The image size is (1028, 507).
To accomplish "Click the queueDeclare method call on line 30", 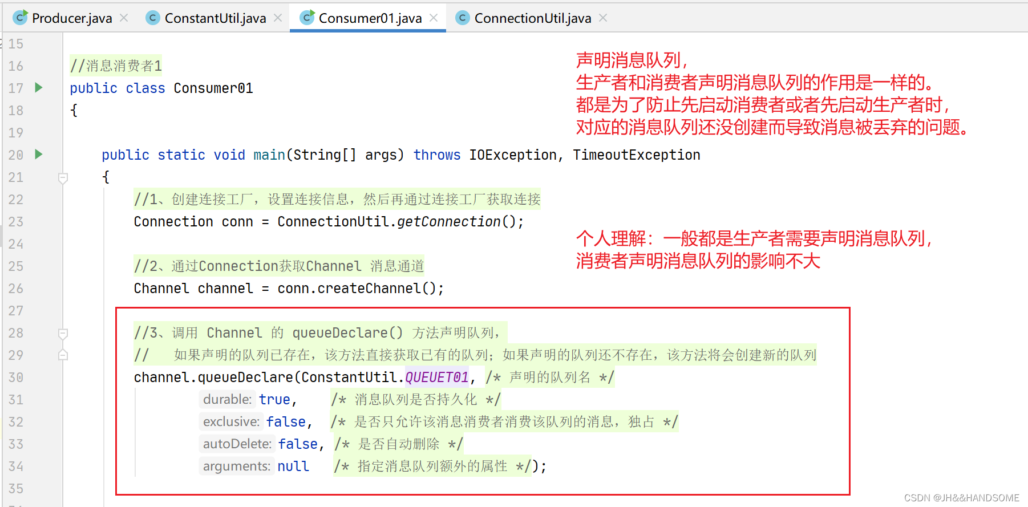I will [245, 378].
